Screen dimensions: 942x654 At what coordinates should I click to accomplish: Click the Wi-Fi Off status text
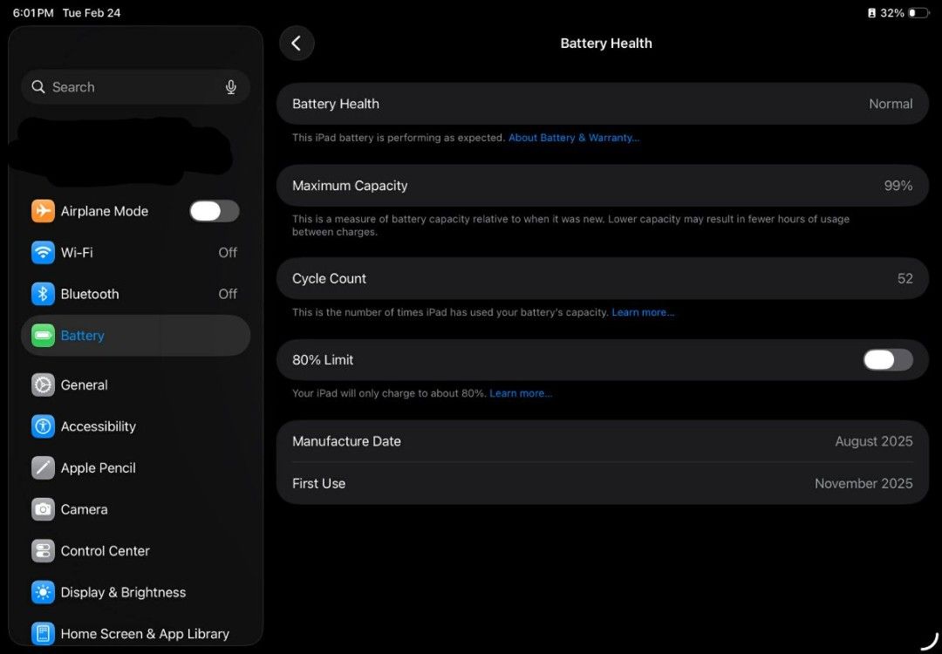coord(228,252)
